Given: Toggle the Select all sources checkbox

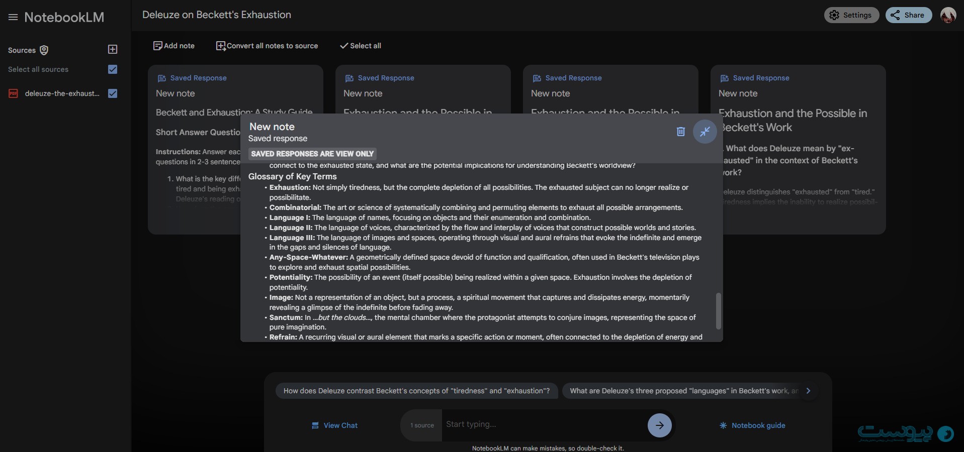Looking at the screenshot, I should point(113,69).
